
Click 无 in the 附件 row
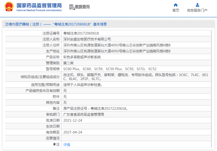coord(65,97)
